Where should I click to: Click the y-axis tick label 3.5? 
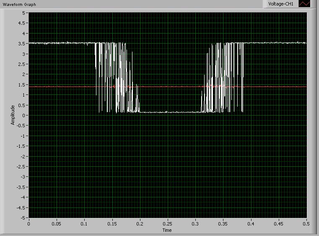[x=23, y=44]
